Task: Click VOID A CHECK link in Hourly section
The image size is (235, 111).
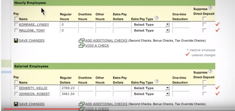Action: (97, 46)
